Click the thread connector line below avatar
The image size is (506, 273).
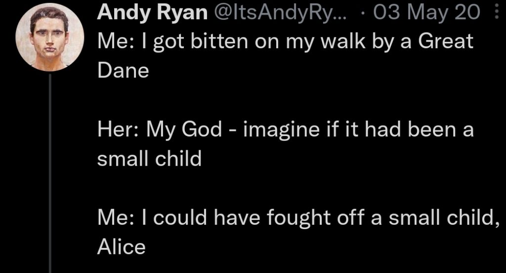(x=50, y=173)
